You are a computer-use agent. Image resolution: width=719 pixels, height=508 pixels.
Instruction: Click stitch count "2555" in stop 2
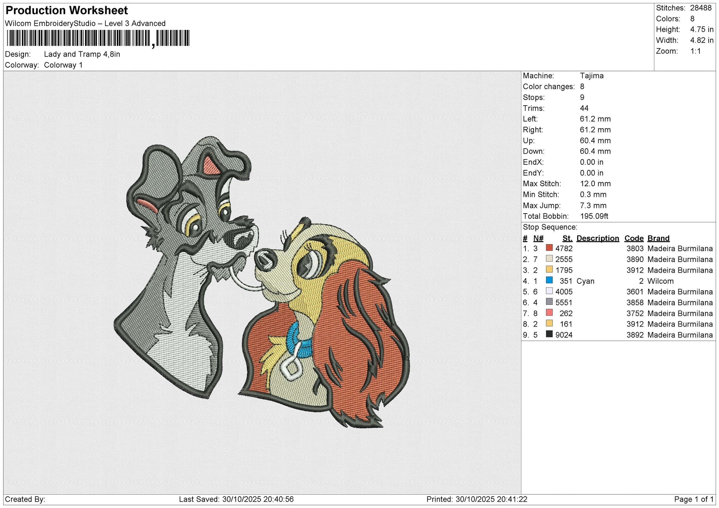[564, 259]
